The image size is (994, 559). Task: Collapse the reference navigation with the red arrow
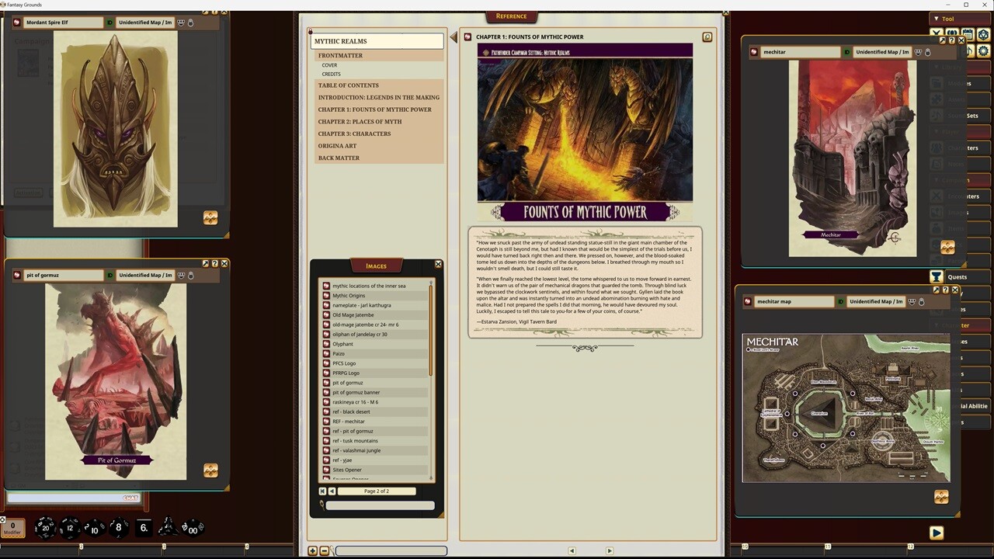(x=454, y=36)
